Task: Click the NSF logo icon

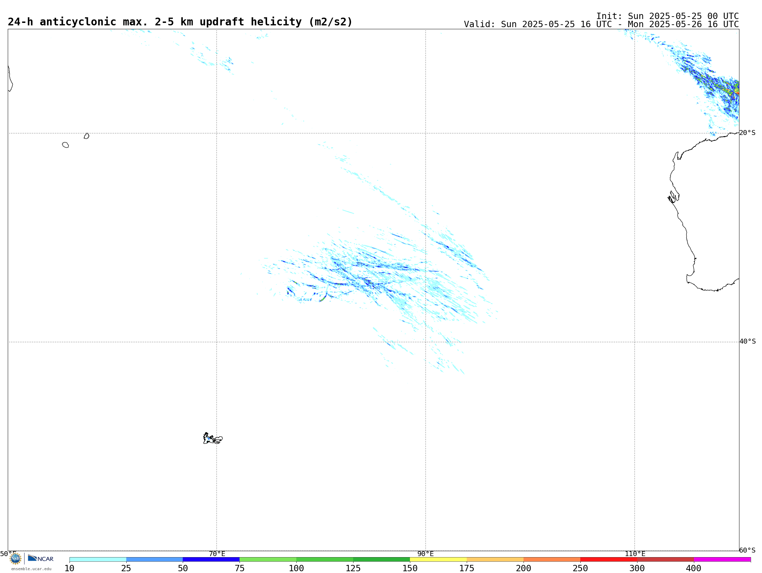Action: pos(16,559)
